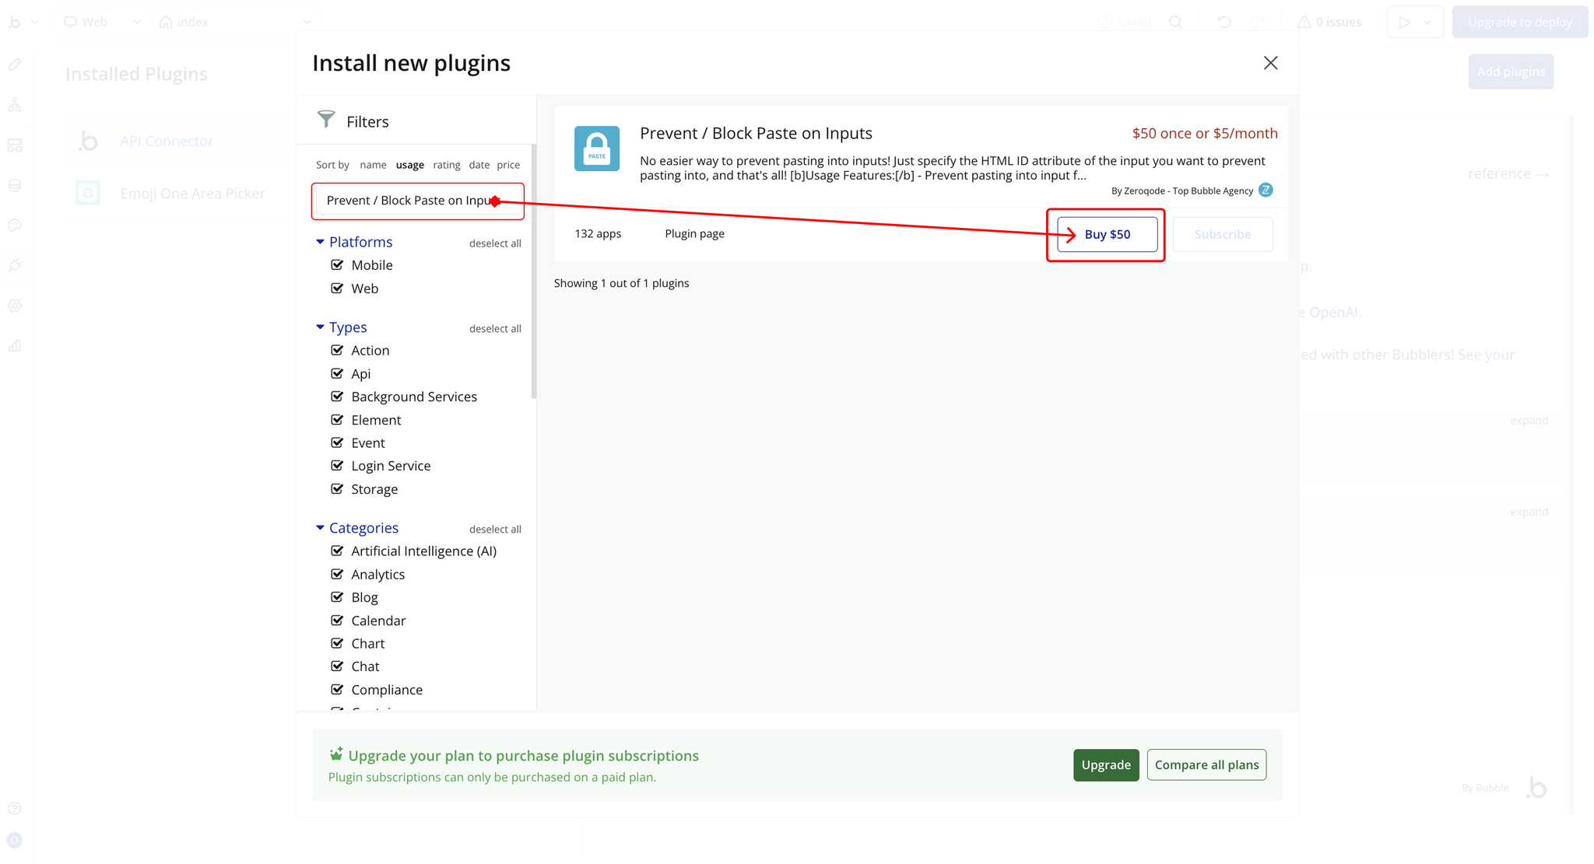Click the blue padlock Paste plugin icon
Image resolution: width=1594 pixels, height=864 pixels.
(596, 148)
